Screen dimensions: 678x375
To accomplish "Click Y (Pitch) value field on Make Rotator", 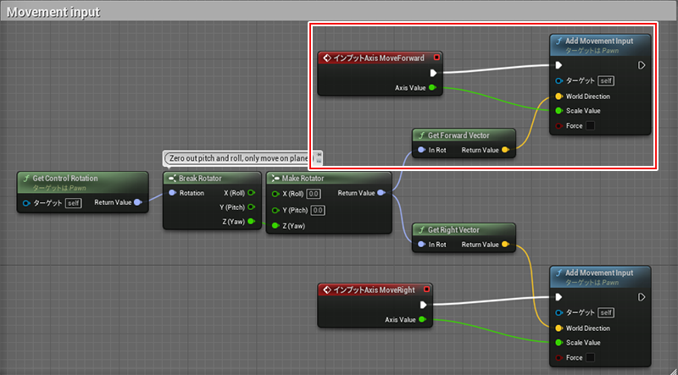I will coord(318,209).
